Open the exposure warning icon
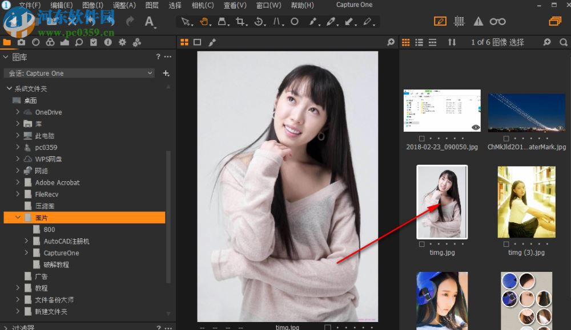 (478, 21)
